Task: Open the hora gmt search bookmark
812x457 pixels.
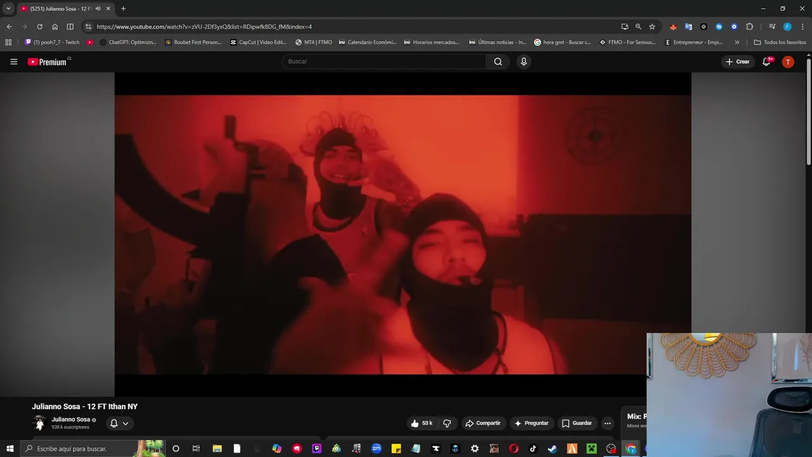Action: 563,43
